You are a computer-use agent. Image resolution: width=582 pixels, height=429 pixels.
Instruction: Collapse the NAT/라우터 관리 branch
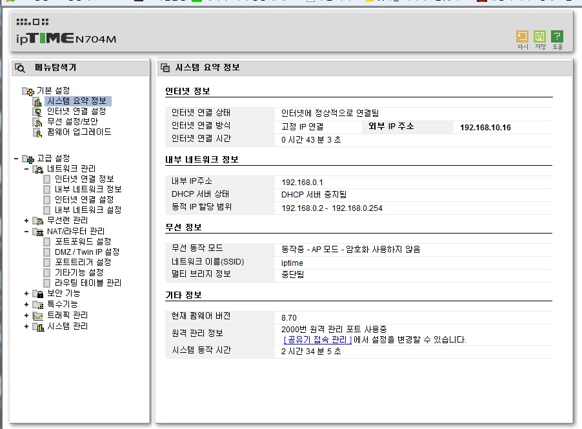tap(26, 232)
